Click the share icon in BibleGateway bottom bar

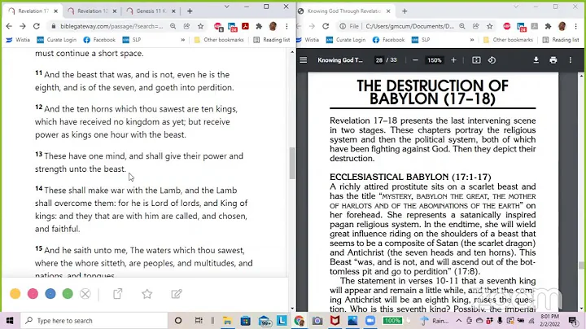point(118,294)
